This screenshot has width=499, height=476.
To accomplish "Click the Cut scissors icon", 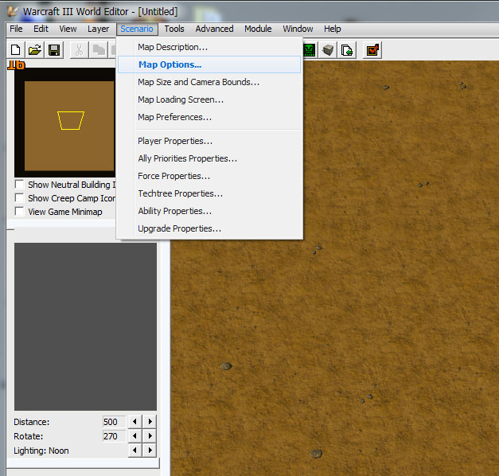I will tap(79, 50).
